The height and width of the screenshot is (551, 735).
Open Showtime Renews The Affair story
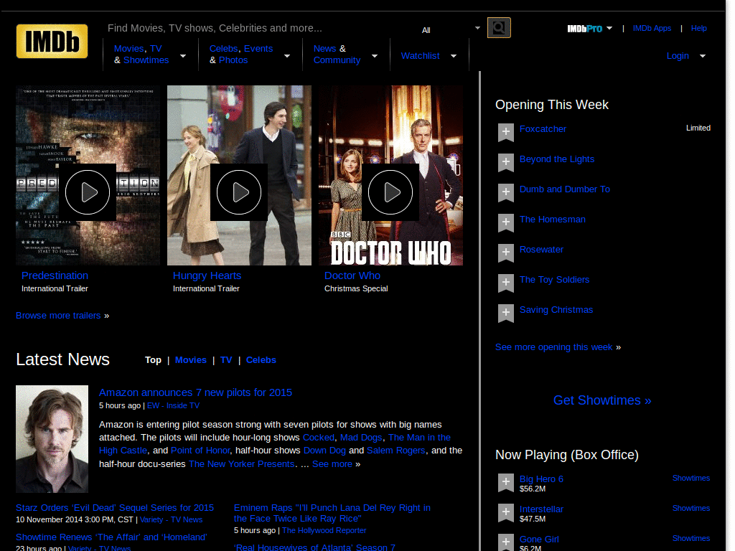pyautogui.click(x=111, y=537)
